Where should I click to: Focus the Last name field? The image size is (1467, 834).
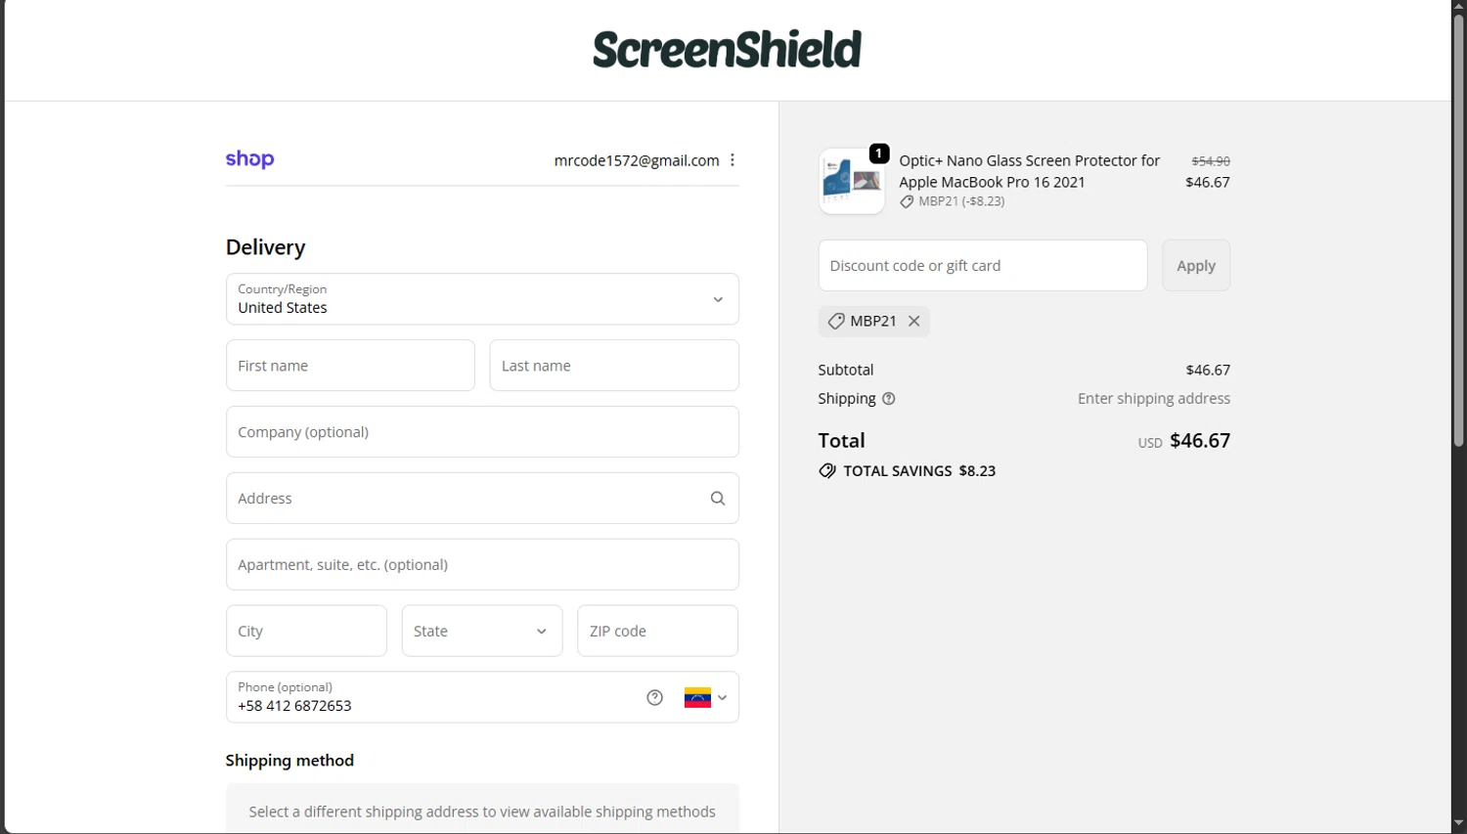614,366
